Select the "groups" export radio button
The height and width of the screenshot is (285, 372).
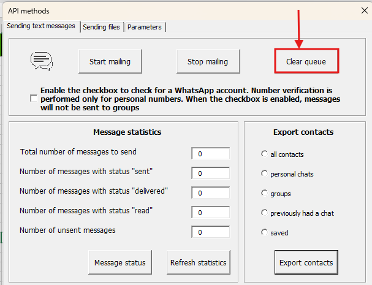(x=264, y=193)
